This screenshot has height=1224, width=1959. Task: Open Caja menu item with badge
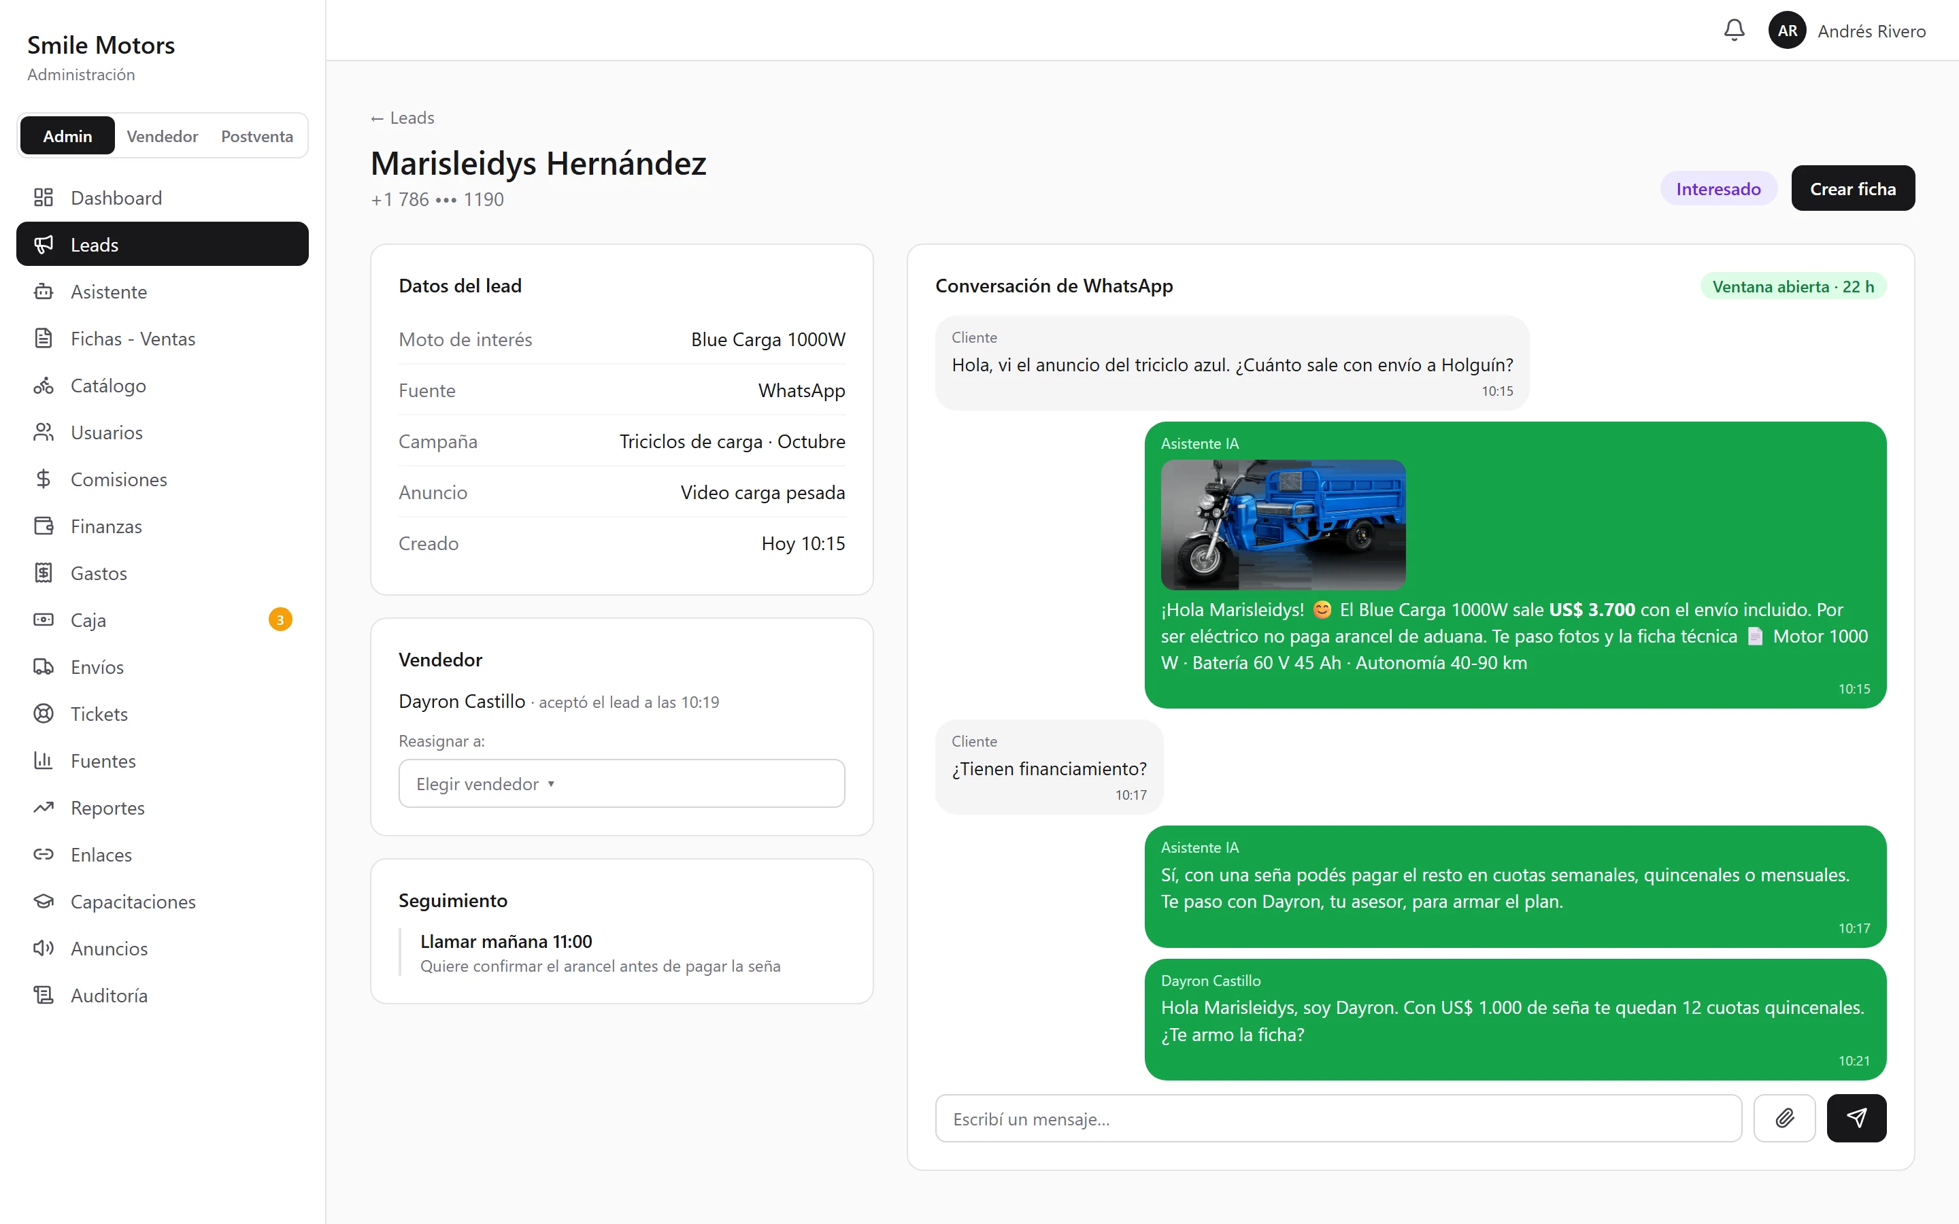(x=162, y=620)
